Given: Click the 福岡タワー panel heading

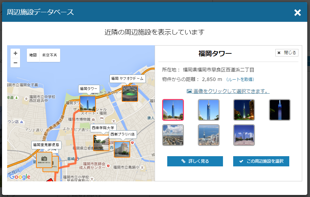Looking at the screenshot, I should tap(215, 54).
